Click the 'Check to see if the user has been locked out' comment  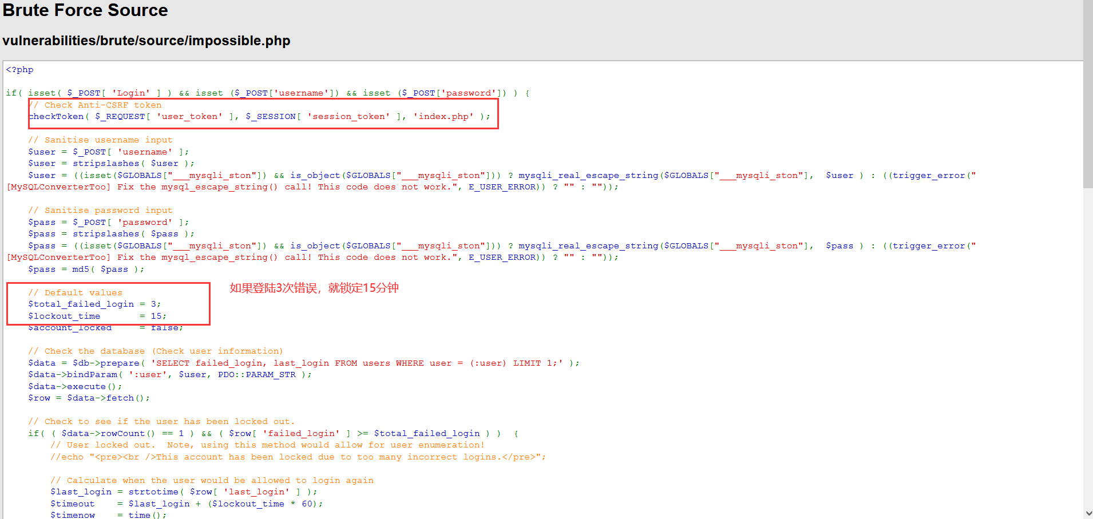click(x=161, y=422)
